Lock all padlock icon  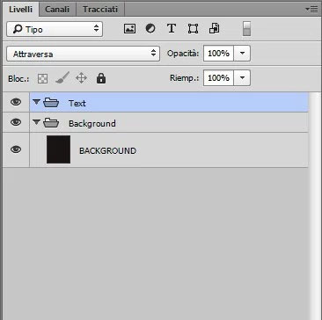pyautogui.click(x=101, y=78)
